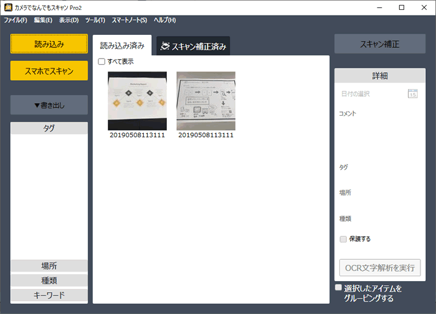
Task: Click the calendar icon in details panel
Action: [x=412, y=94]
